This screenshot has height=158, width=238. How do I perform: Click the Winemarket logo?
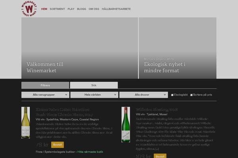point(29,9)
